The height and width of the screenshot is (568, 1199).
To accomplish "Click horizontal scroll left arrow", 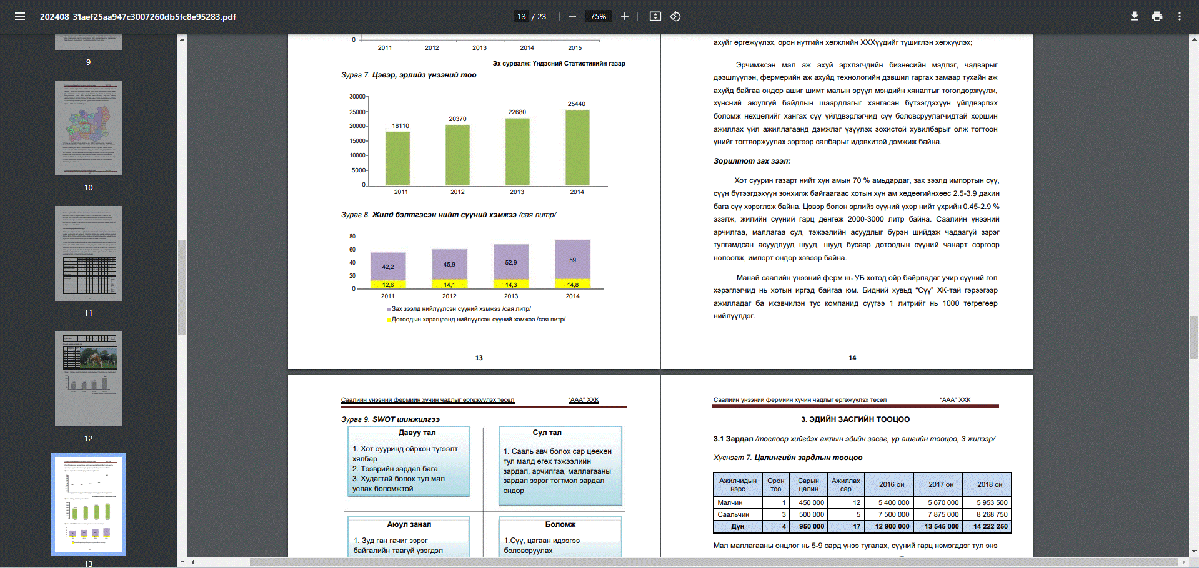I will coord(192,562).
